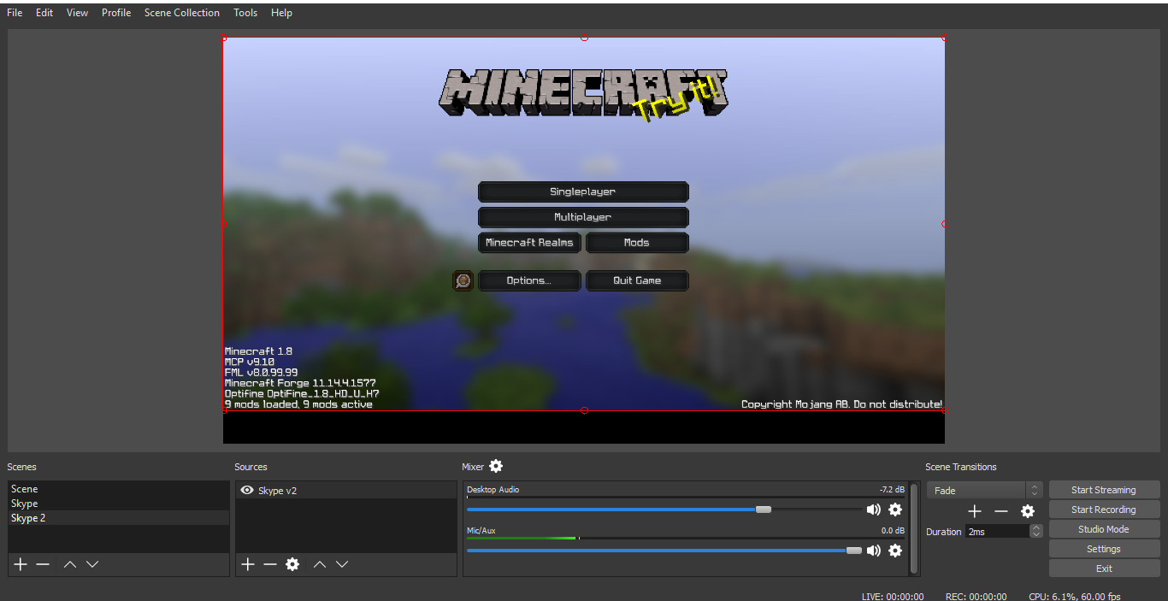Open the Help menu
Viewport: 1168px width, 601px height.
(281, 13)
